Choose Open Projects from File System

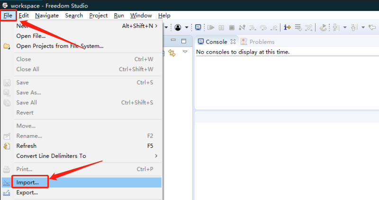(x=60, y=46)
